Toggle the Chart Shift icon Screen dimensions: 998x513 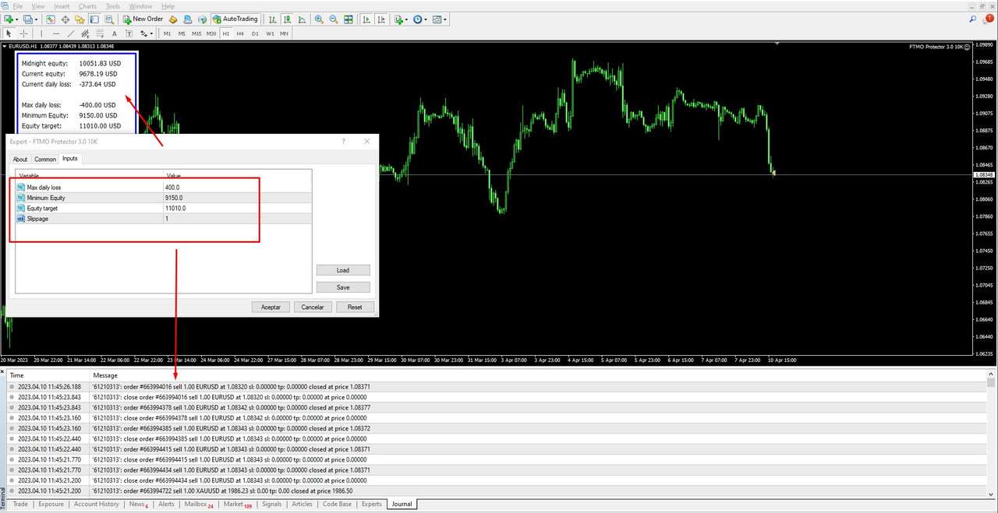380,19
